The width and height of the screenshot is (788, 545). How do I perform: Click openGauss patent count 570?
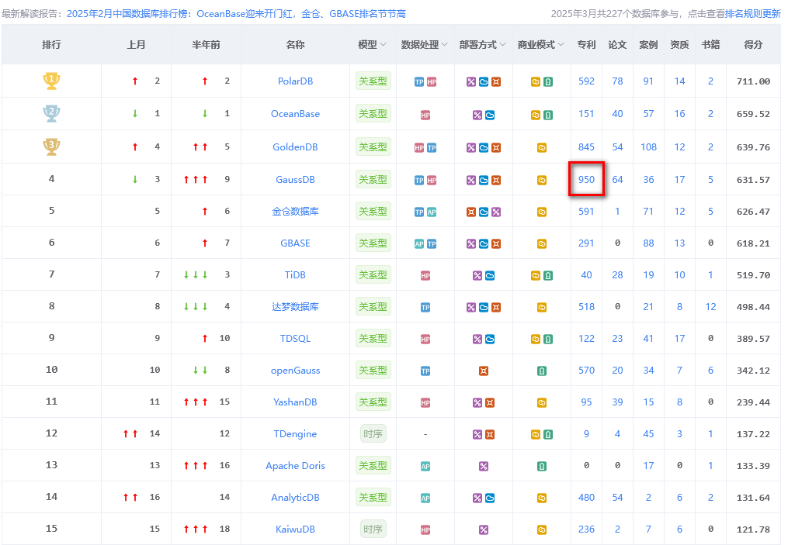586,370
